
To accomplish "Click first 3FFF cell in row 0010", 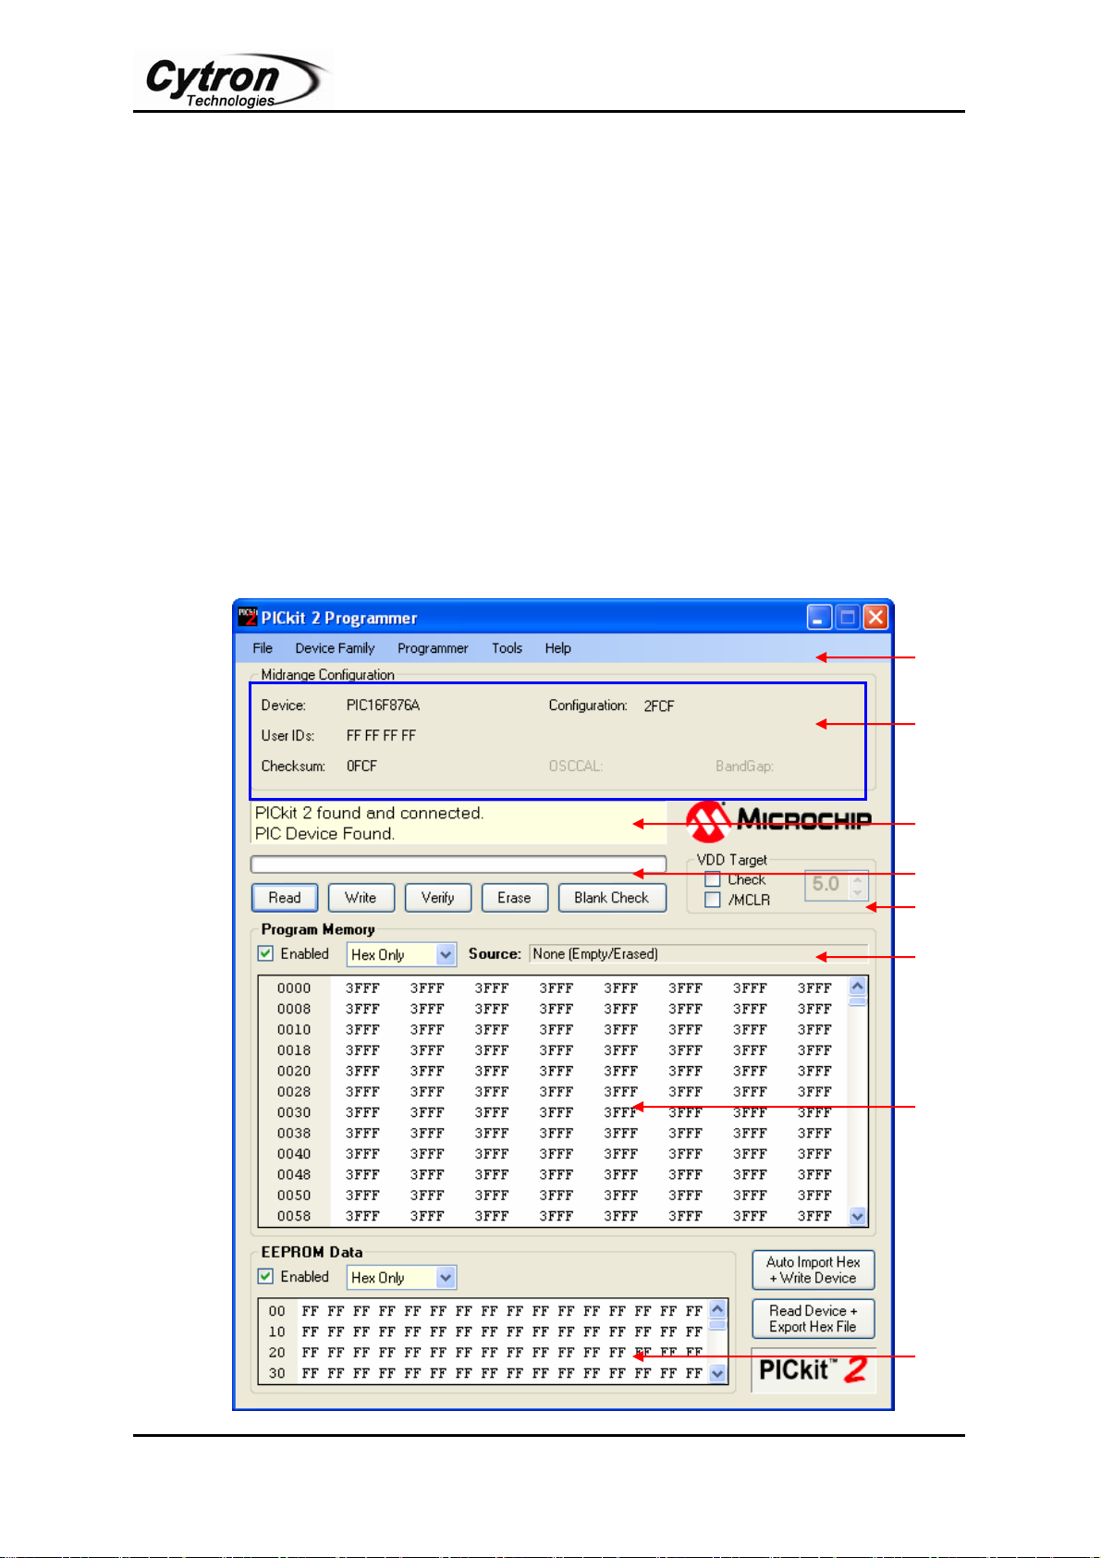I will point(362,1030).
